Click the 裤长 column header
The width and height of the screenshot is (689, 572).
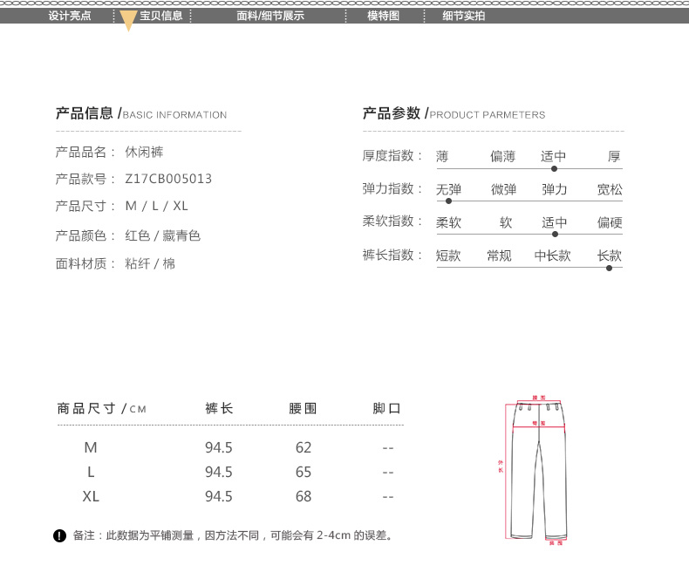[219, 408]
